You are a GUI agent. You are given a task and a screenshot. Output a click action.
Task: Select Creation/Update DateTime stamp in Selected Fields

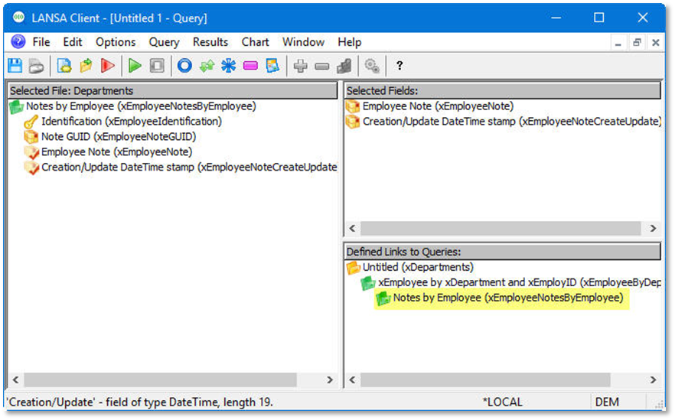pyautogui.click(x=512, y=122)
